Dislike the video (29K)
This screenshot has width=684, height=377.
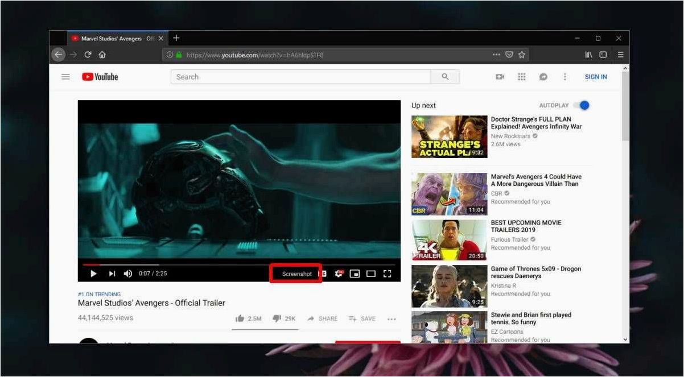point(284,318)
